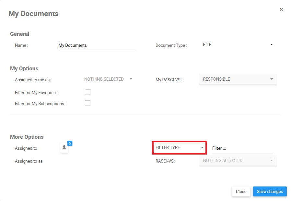Image resolution: width=291 pixels, height=201 pixels.
Task: Open My RASCI-VS dropdown showing RESPONSIBLE
Action: [238, 79]
